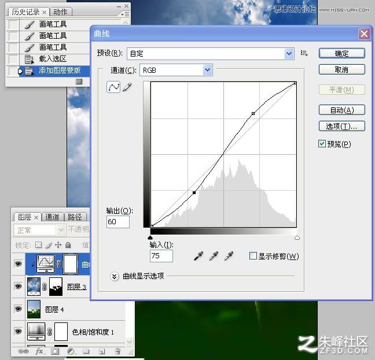Lock image pixels brush icon
The width and height of the screenshot is (375, 360).
(x=49, y=245)
